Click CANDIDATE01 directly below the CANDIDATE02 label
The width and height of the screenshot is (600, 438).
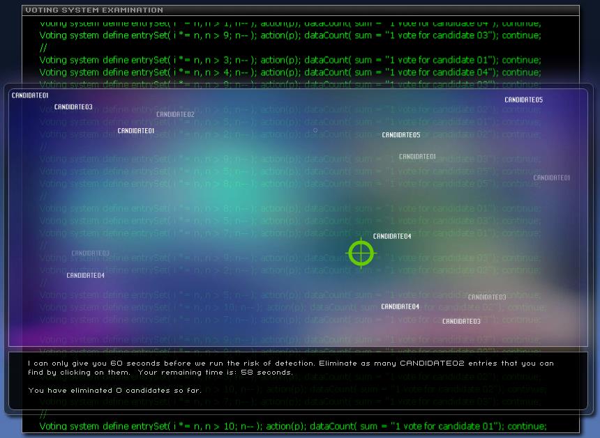pyautogui.click(x=136, y=131)
